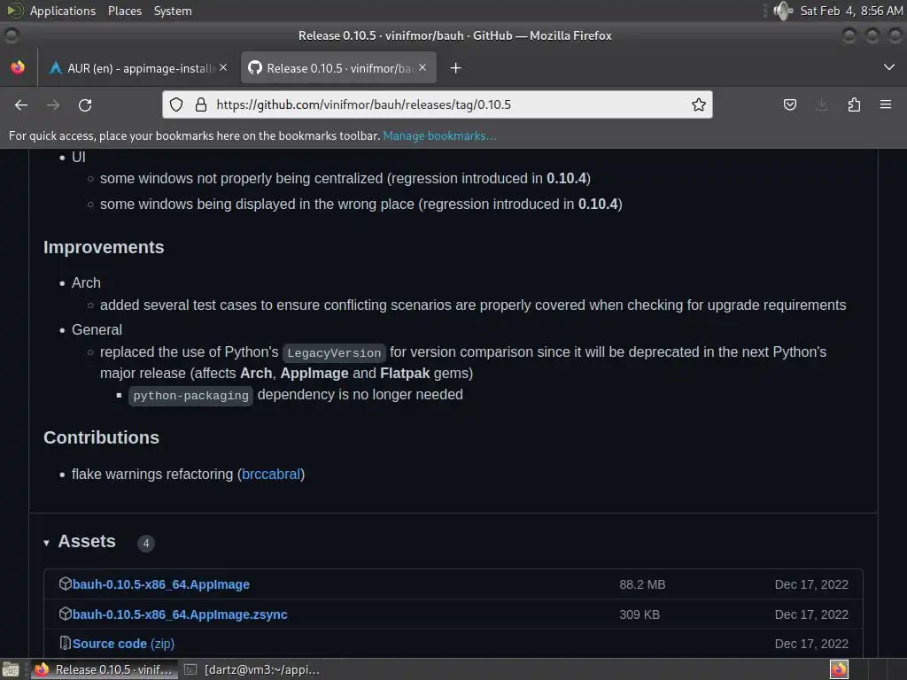Download bauh-0.10.5-x86_64.AppImage.zsync file

180,614
